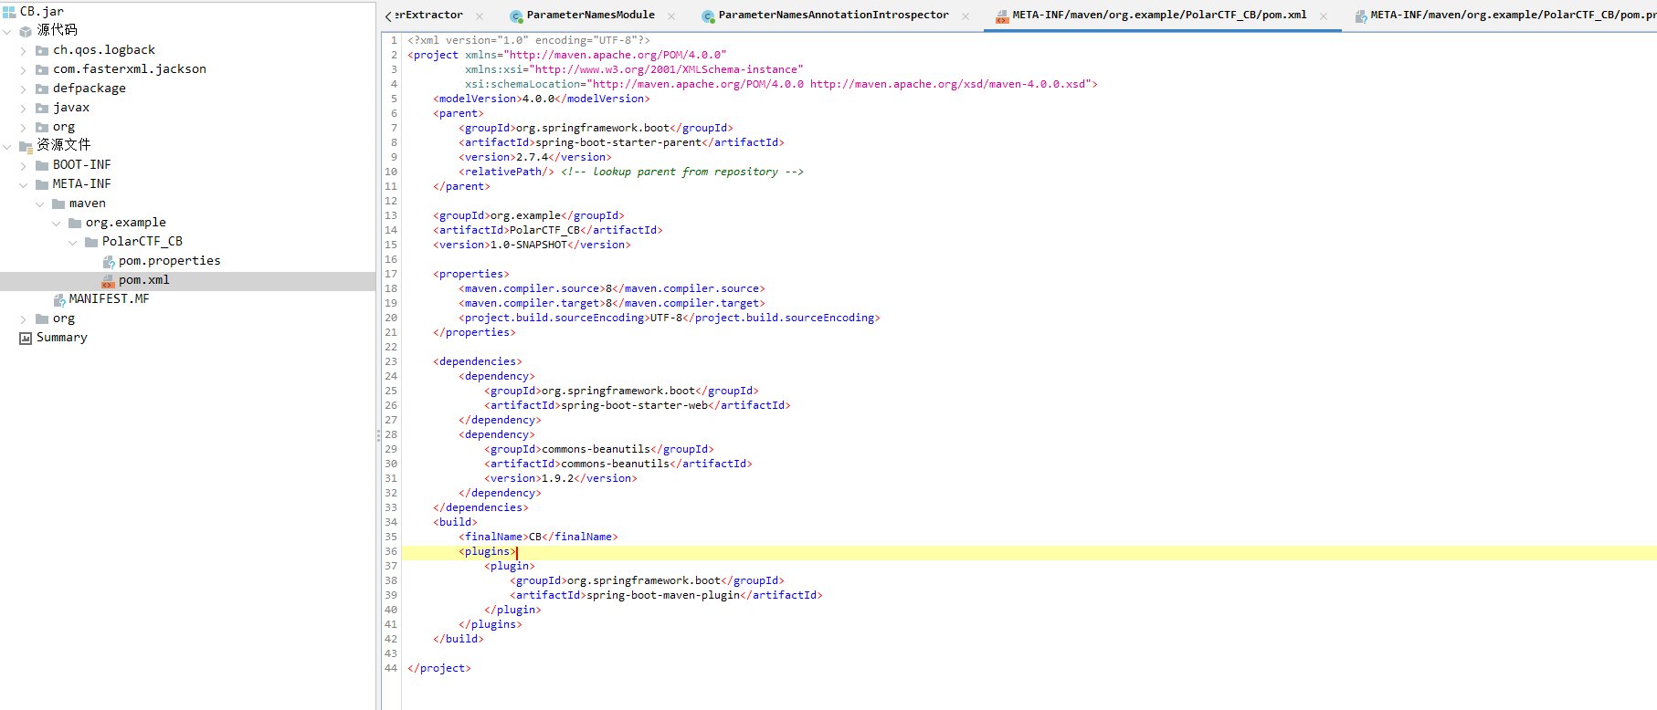Close the ParameterNamesModule tab
This screenshot has width=1657, height=710.
[671, 16]
